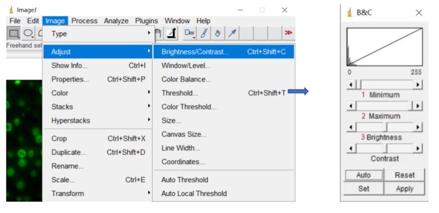Expand the Transform submenu

[x=98, y=193]
